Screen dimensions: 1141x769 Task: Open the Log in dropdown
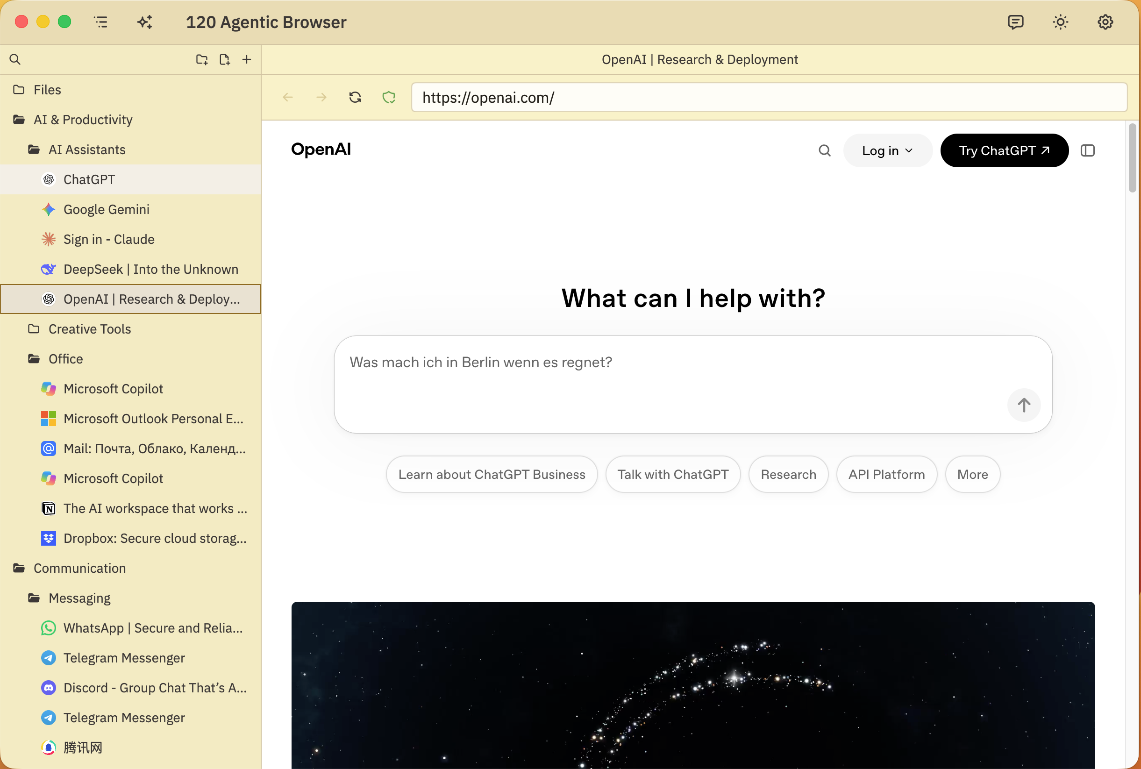pyautogui.click(x=887, y=150)
